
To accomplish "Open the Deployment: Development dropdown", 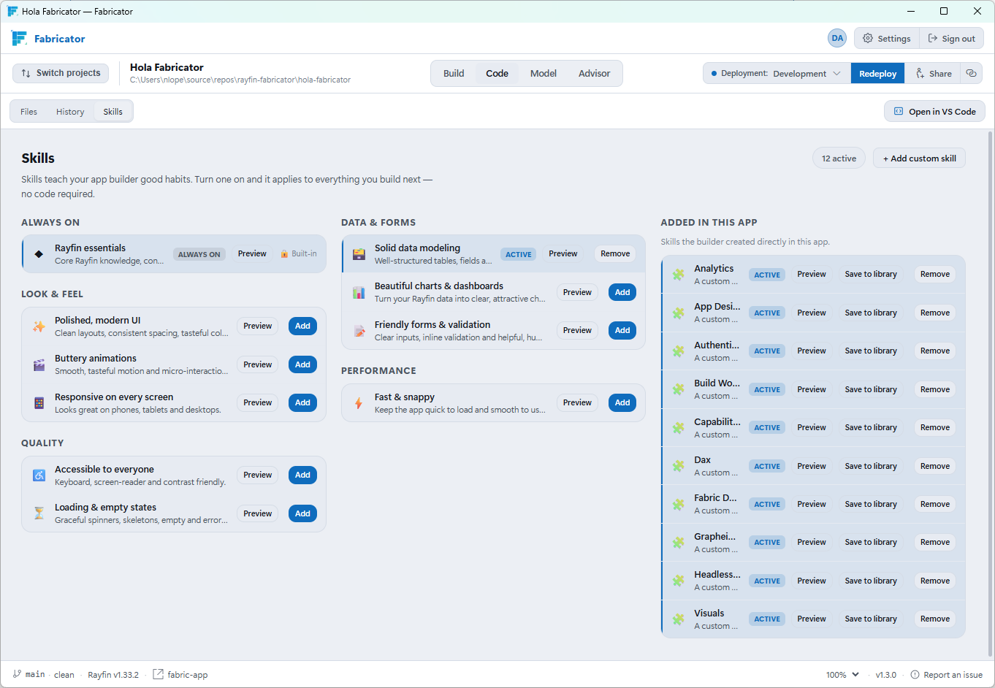I will (x=777, y=73).
